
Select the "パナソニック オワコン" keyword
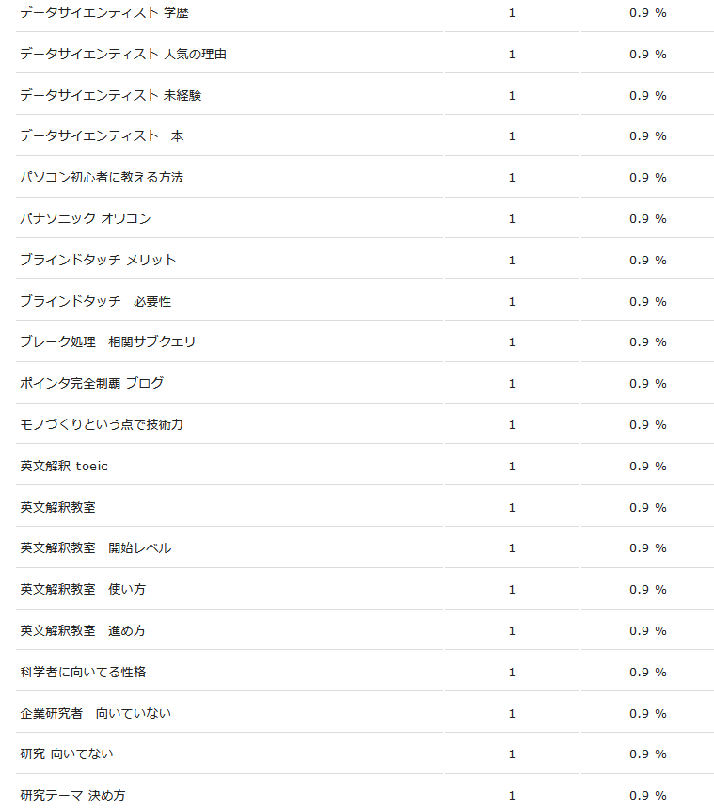[x=86, y=219]
